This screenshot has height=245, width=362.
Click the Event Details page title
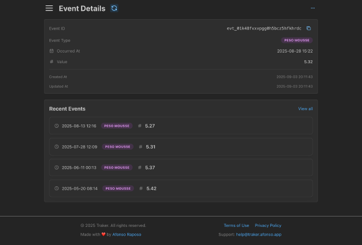82,8
